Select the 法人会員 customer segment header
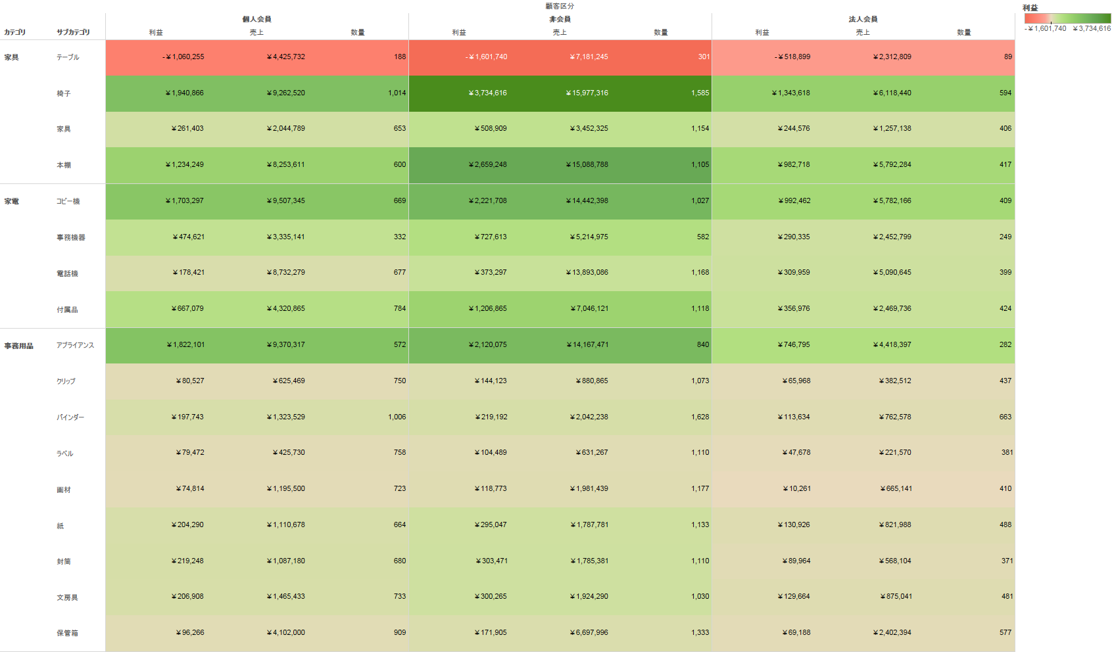1114x652 pixels. pyautogui.click(x=863, y=19)
